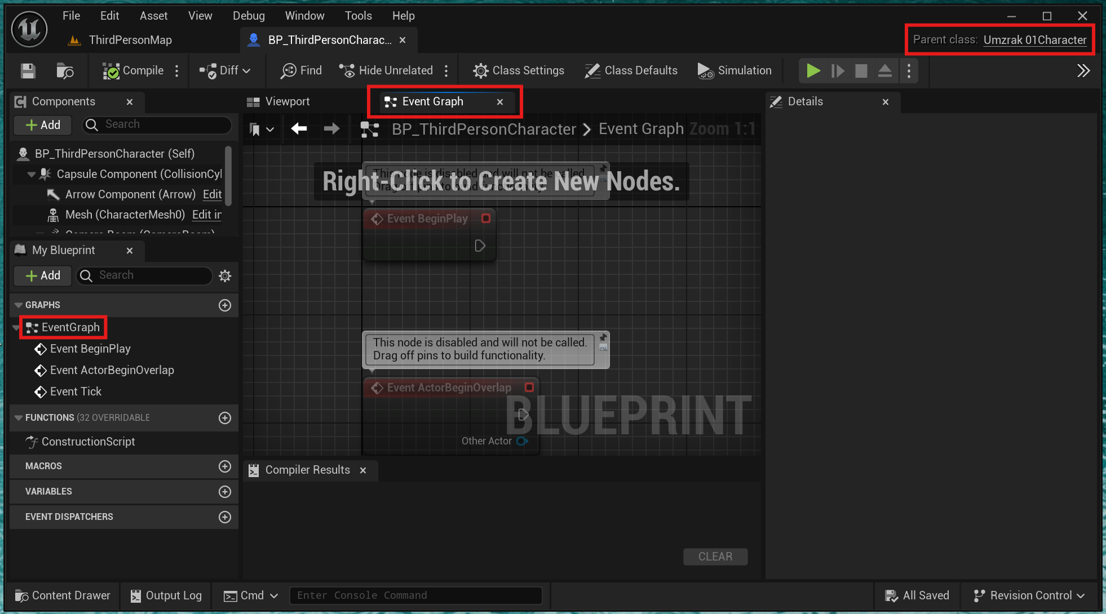This screenshot has height=614, width=1106.
Task: Click the Components search field
Action: (x=157, y=124)
